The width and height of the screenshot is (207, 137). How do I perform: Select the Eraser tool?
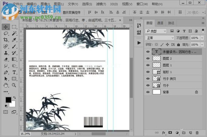tap(6, 59)
